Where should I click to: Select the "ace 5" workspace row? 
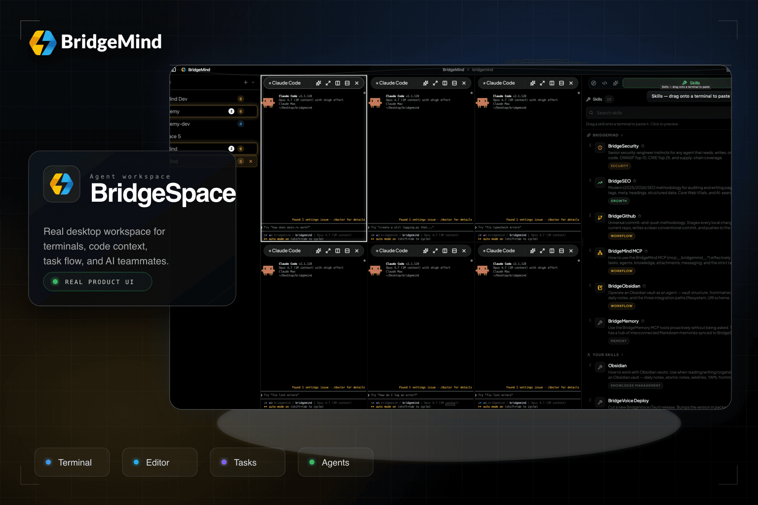(x=213, y=136)
